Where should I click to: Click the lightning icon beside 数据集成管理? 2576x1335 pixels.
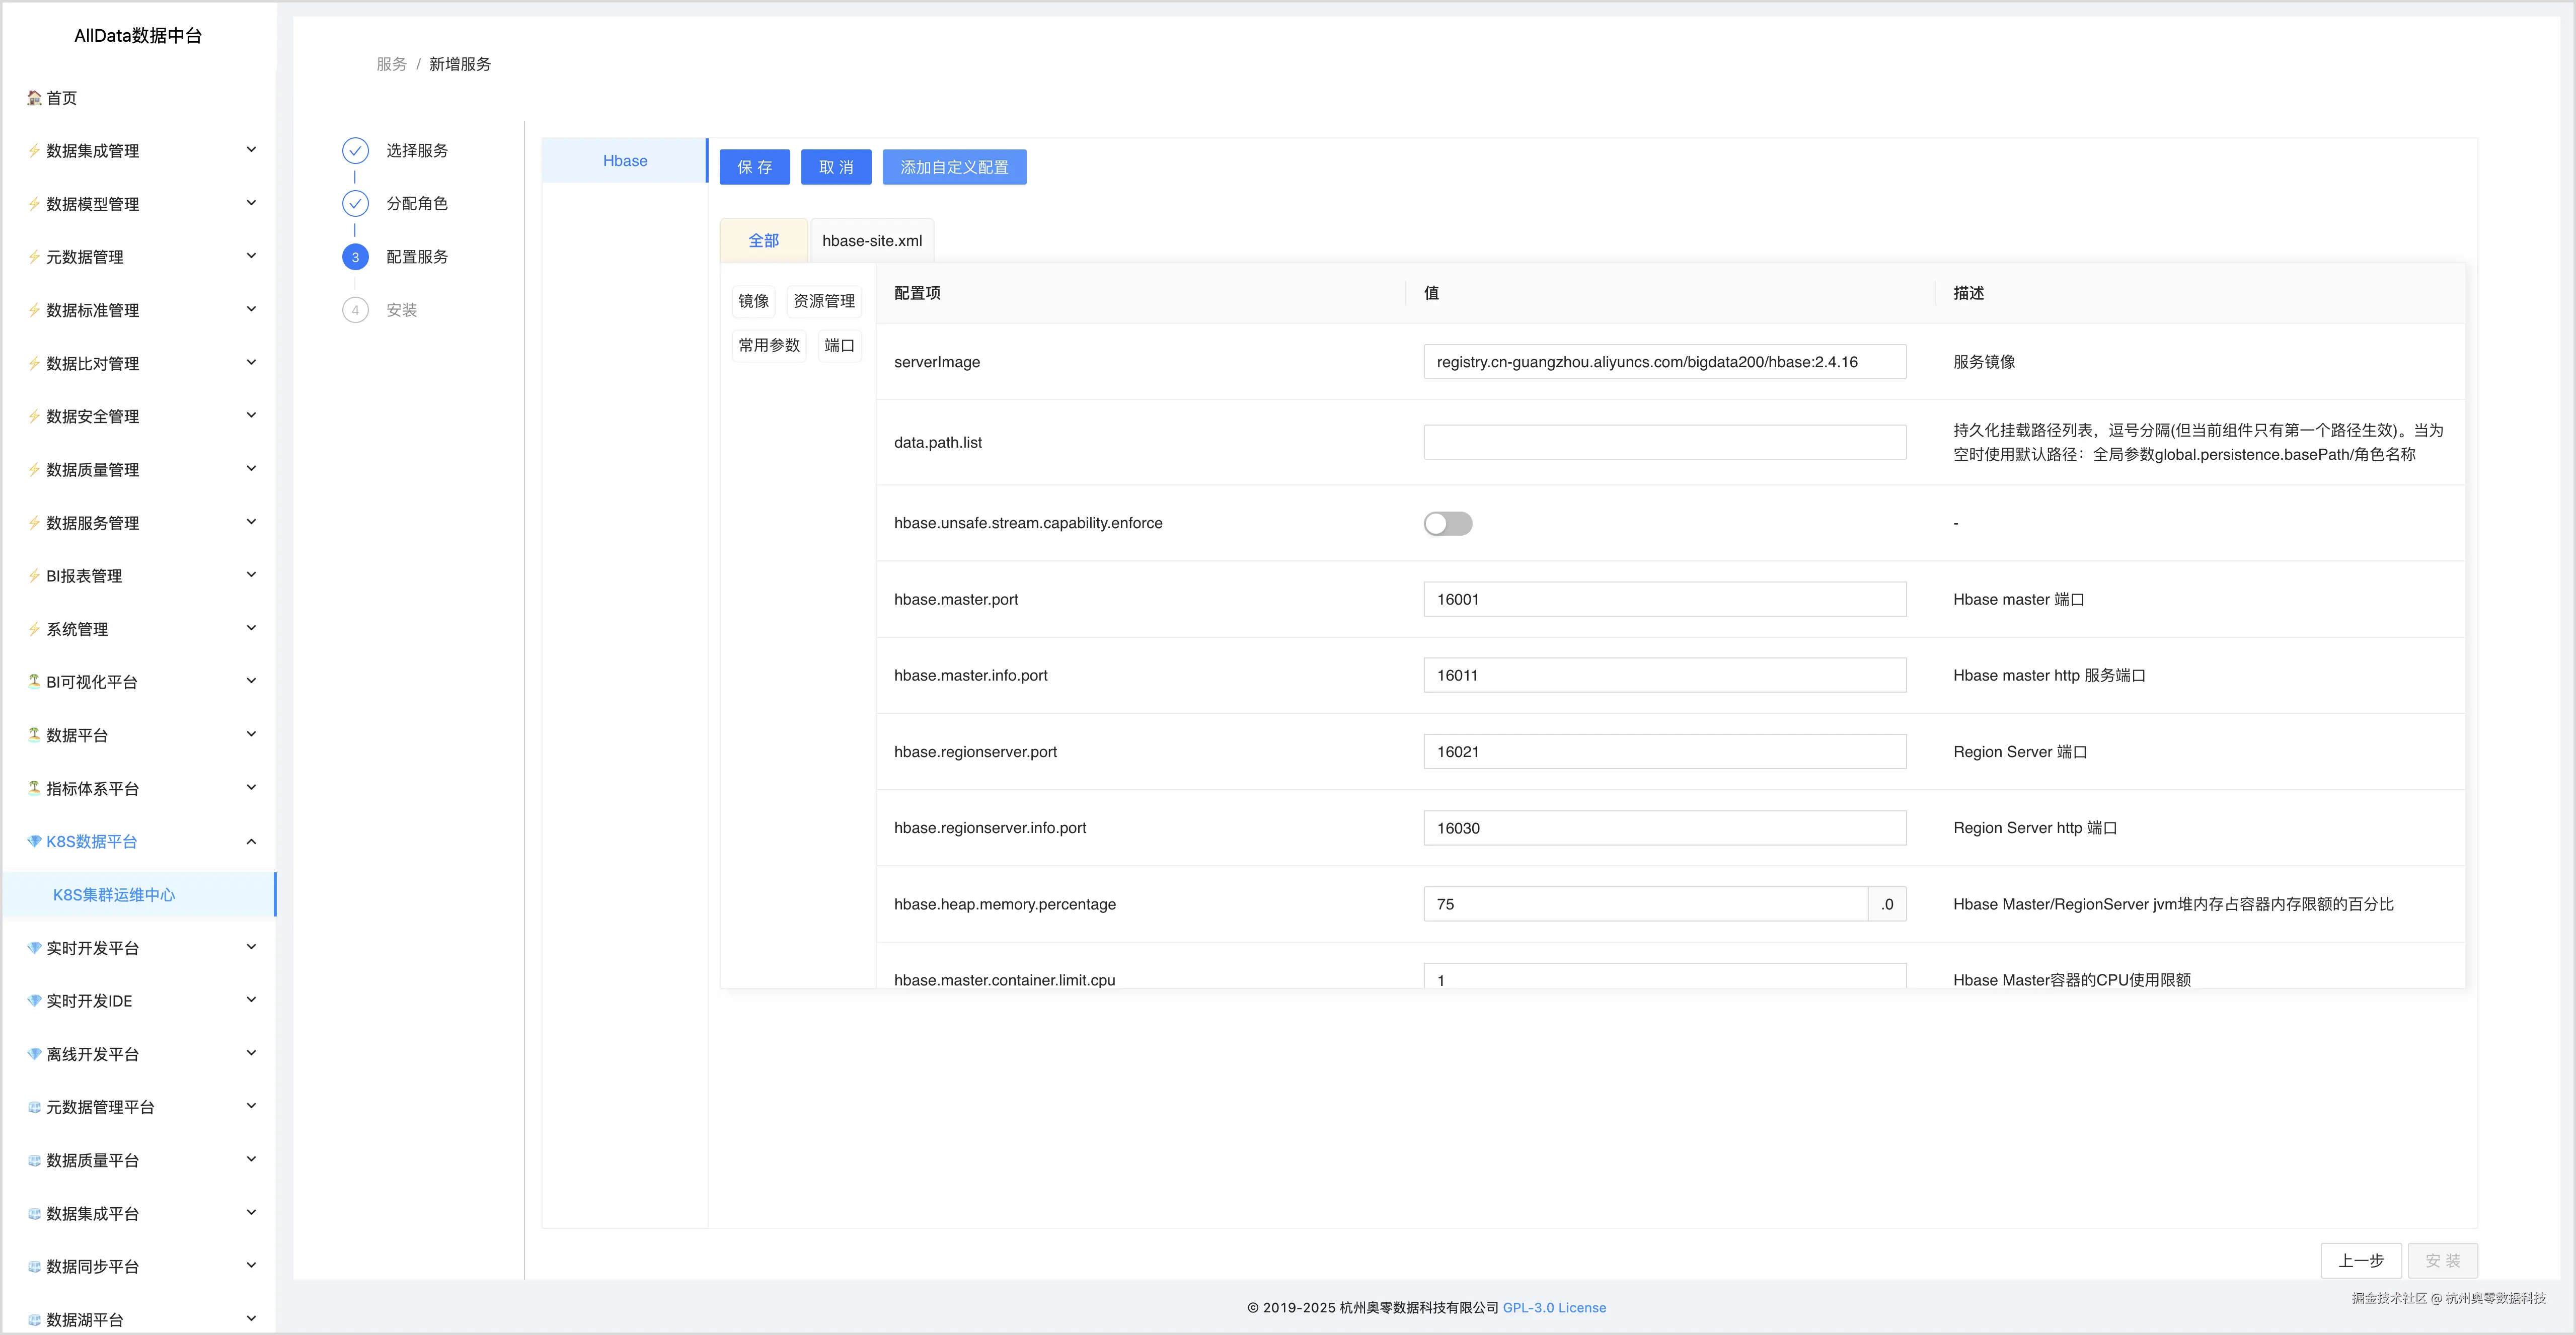[x=34, y=151]
